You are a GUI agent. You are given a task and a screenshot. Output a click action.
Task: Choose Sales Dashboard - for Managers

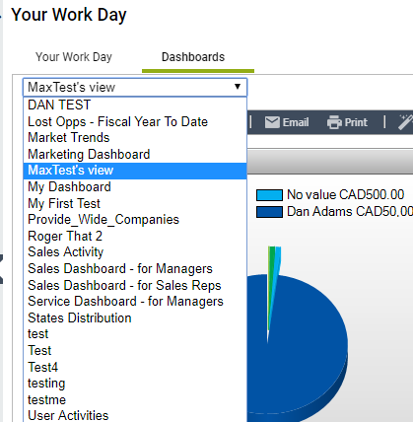point(135,269)
